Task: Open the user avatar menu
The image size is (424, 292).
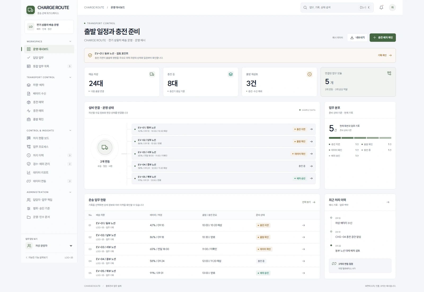Action: coord(392,7)
